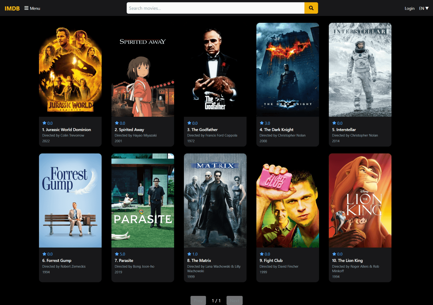This screenshot has width=433, height=305.
Task: Open the Spirited Away poster
Action: pyautogui.click(x=143, y=70)
